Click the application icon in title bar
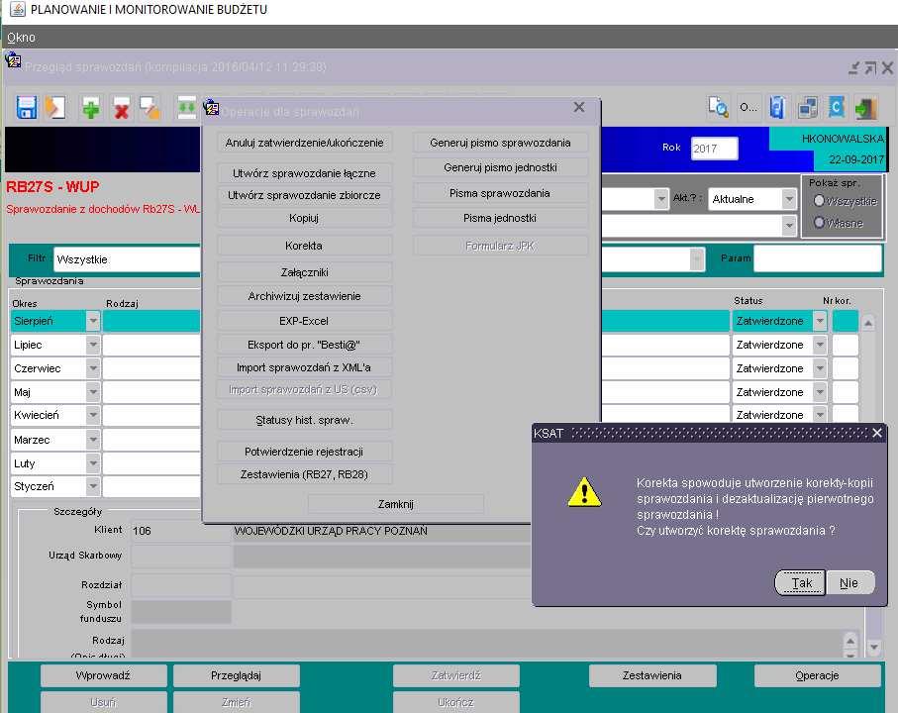Screen dimensions: 898x713 (x=18, y=9)
